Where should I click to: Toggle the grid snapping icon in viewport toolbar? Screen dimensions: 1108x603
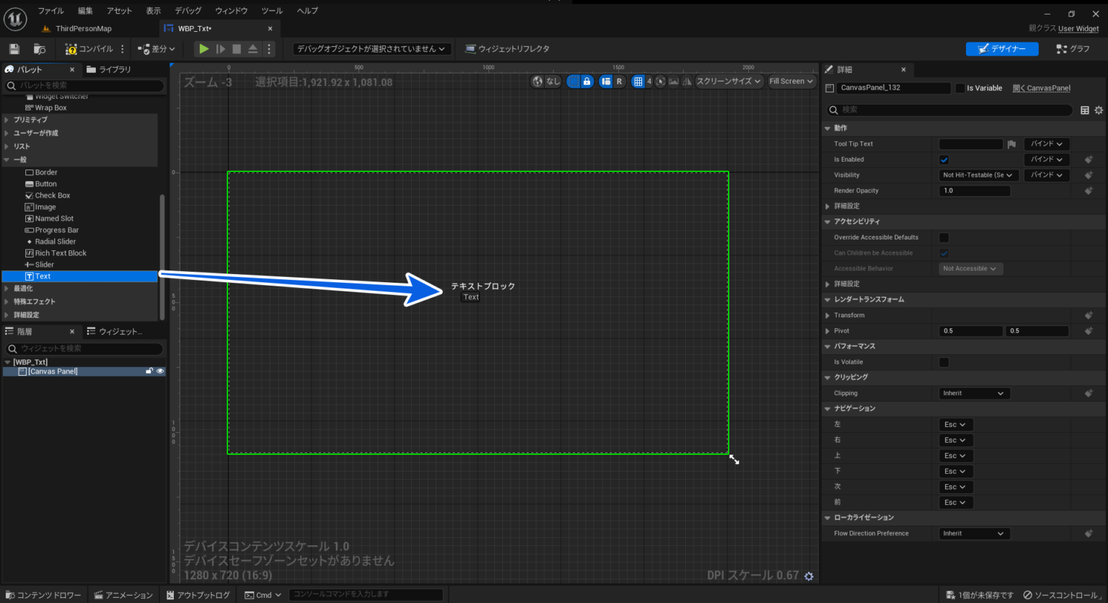click(x=639, y=82)
